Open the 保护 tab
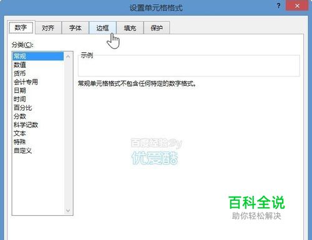 coord(157,28)
